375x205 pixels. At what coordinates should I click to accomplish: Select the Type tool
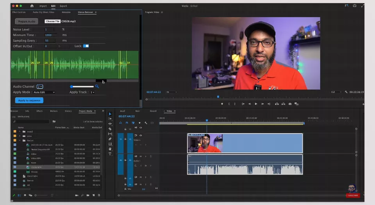110,154
